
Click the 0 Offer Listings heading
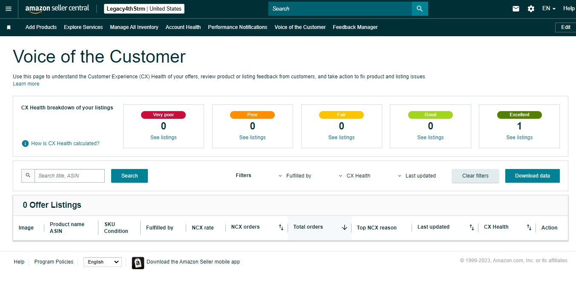[52, 205]
